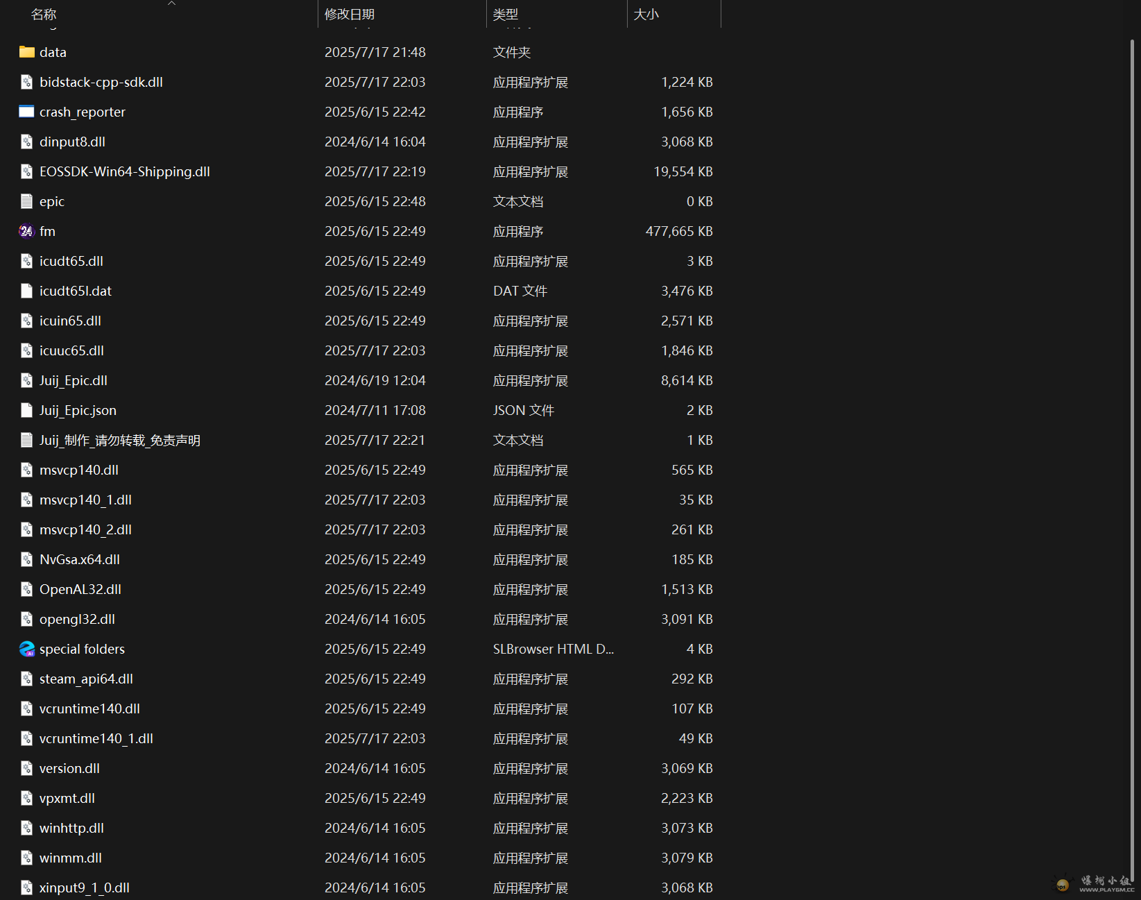Screen dimensions: 1141x900
Task: Click the xinput9_1_0.dll file icon
Action: pos(27,888)
